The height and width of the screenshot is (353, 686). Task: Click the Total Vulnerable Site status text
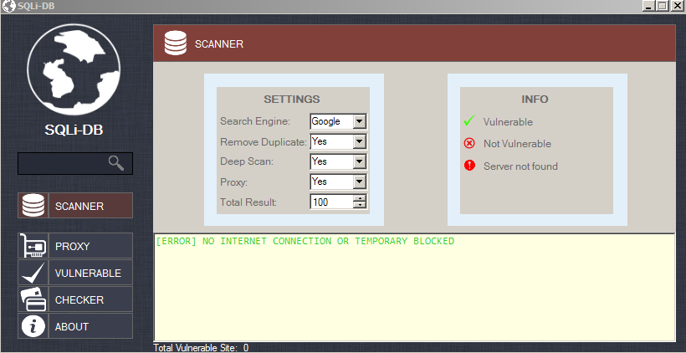201,348
